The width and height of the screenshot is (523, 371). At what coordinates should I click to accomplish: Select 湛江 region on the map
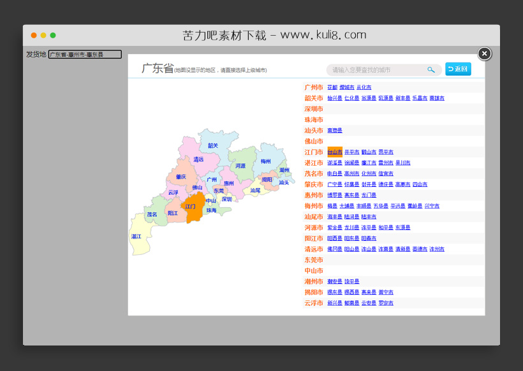pyautogui.click(x=136, y=236)
